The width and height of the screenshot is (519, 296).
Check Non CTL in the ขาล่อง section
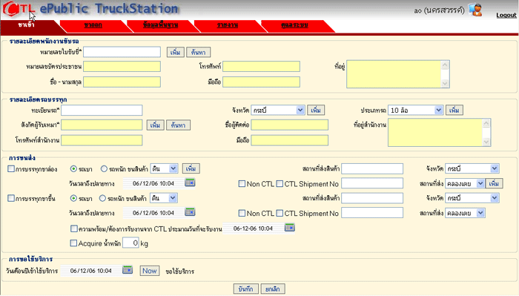click(242, 184)
